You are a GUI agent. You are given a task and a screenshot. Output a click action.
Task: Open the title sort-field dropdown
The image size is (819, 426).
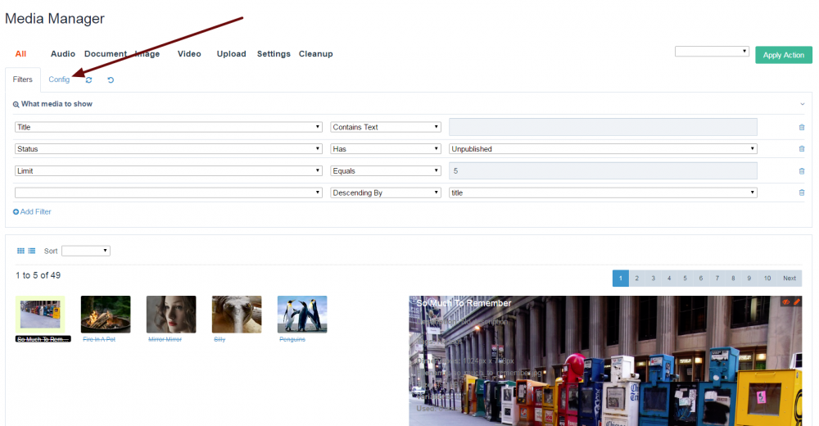pos(604,193)
